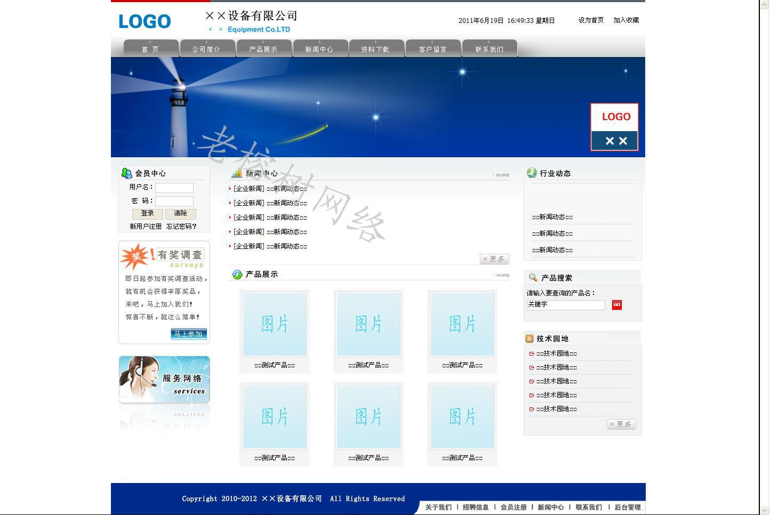Click the news center chart icon
Viewport: 770px width, 515px height.
[237, 173]
